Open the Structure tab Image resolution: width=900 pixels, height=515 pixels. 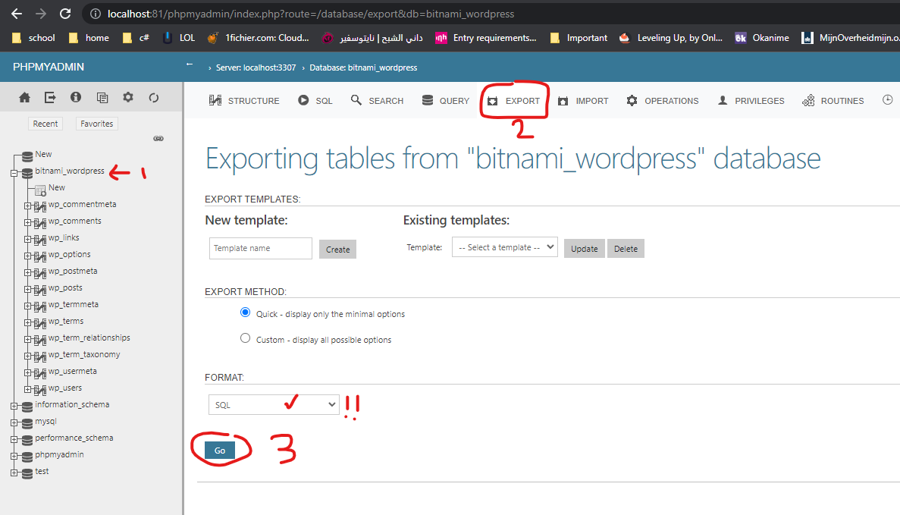click(244, 100)
